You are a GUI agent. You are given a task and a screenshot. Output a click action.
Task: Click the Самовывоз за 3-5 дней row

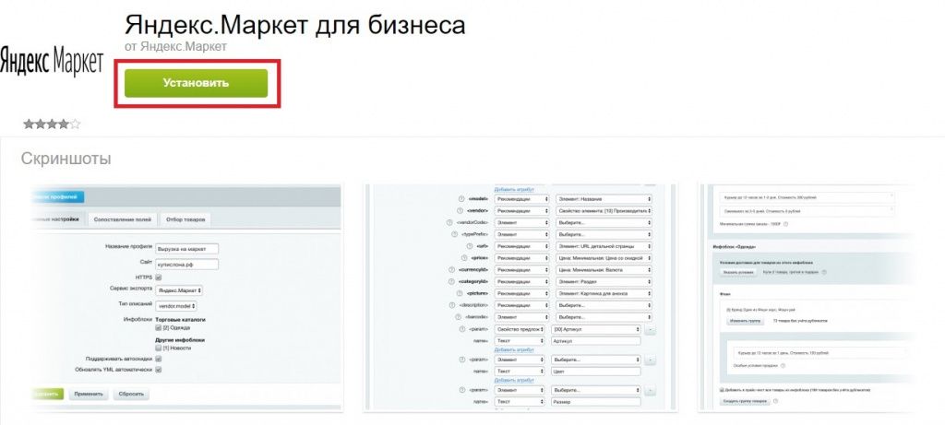click(x=807, y=211)
